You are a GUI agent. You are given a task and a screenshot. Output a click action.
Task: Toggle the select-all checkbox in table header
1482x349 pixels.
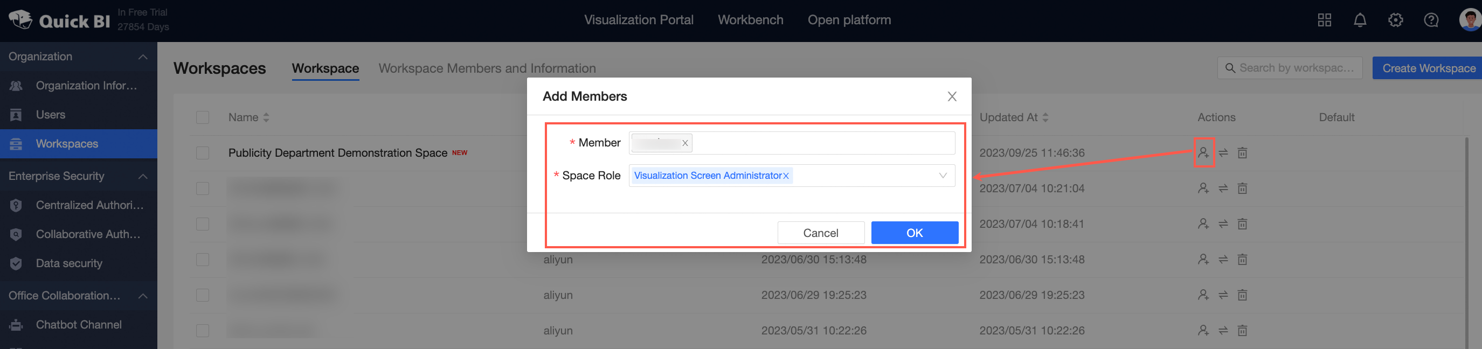[203, 117]
